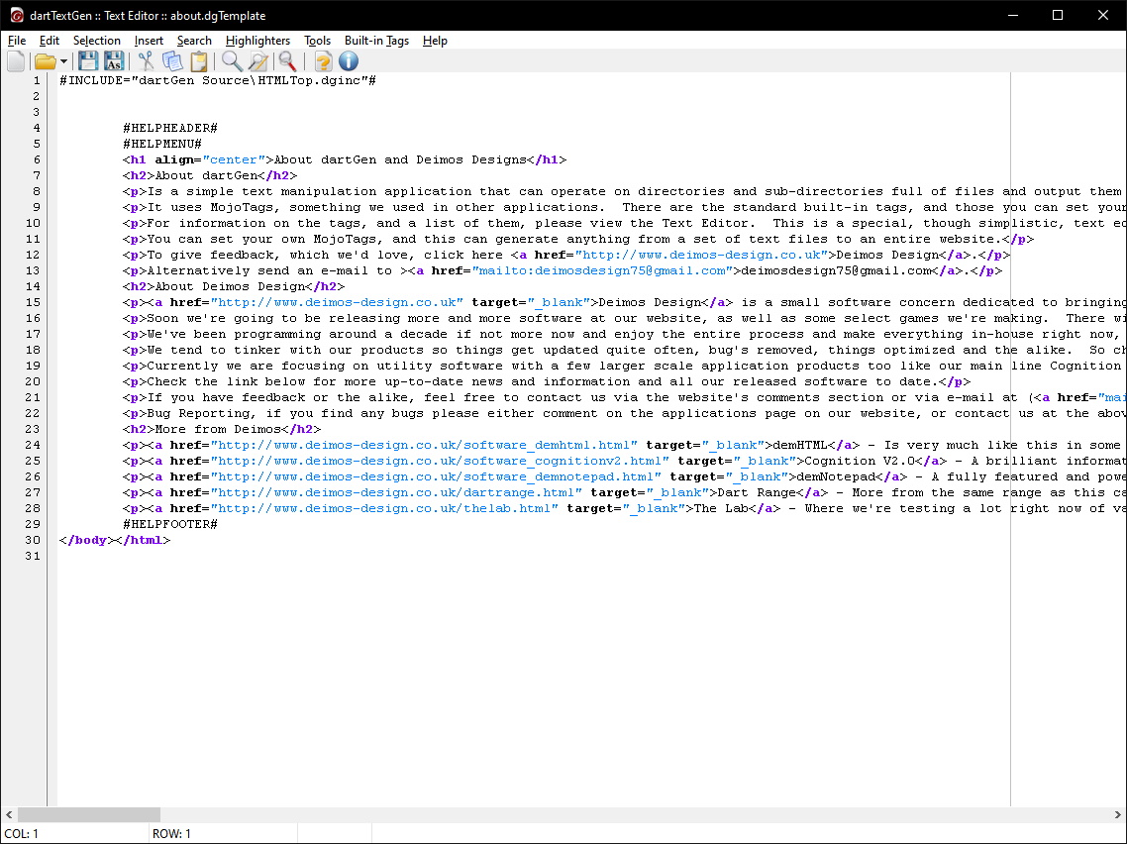Maximize the dartTextGen window
Screen dimensions: 1127x844
tap(1058, 15)
